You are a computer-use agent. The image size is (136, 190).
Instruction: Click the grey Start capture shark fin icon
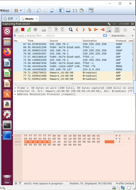point(17,30)
